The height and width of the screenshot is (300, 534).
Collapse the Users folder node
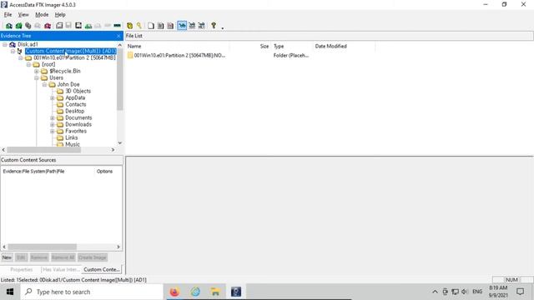pyautogui.click(x=37, y=77)
